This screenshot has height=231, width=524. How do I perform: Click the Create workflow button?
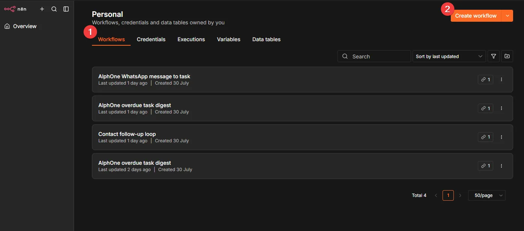coord(476,16)
